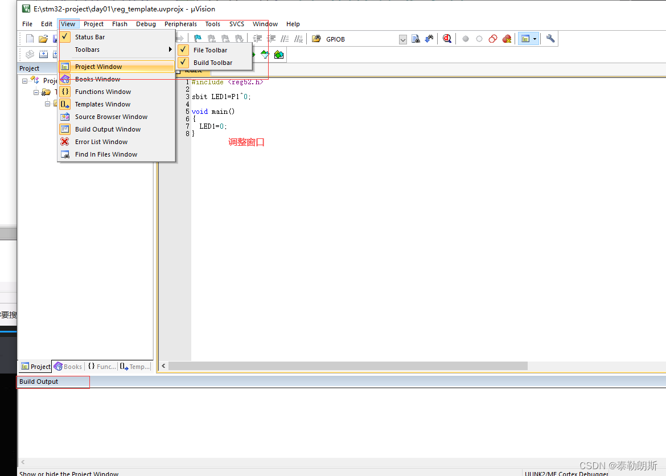Viewport: 666px width, 476px height.
Task: Collapse the target folder tree node
Action: pyautogui.click(x=36, y=92)
